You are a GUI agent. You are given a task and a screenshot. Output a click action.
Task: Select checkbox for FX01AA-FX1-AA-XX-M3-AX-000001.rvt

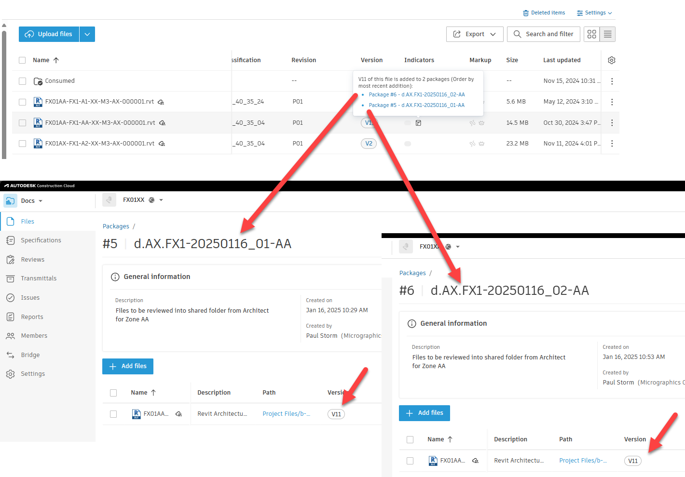(x=22, y=123)
